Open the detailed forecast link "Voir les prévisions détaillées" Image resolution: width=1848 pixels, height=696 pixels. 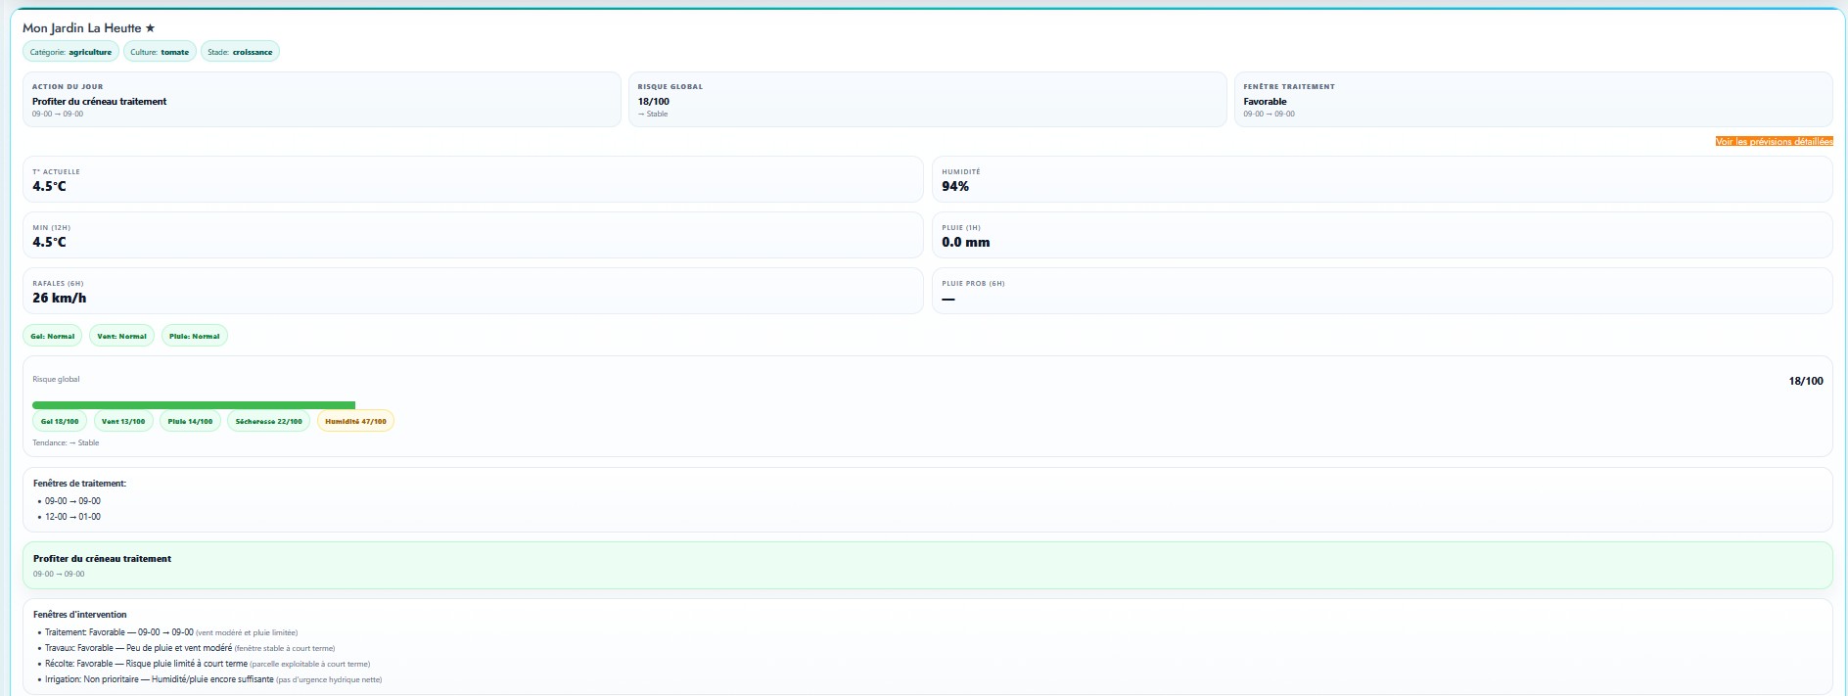point(1774,142)
